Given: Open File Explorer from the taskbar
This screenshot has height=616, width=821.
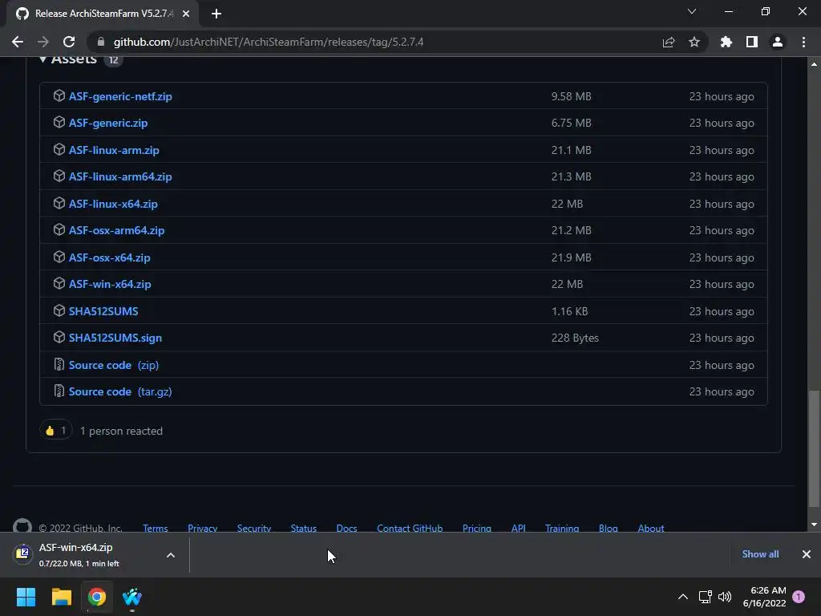Looking at the screenshot, I should [61, 597].
